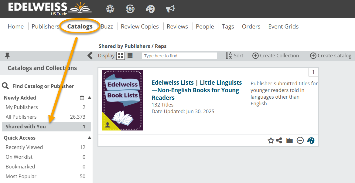Pin the sidebar with the pushpin icon
355x183 pixels.
7,56
